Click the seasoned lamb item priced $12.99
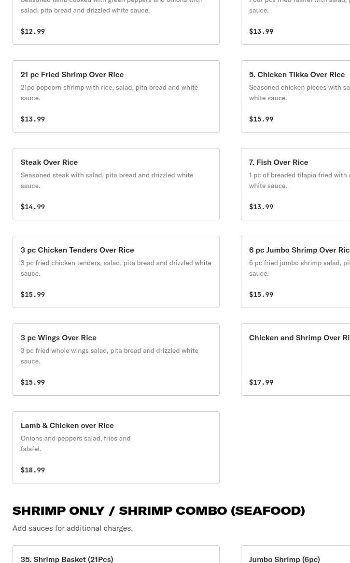The image size is (350, 563). (x=116, y=19)
